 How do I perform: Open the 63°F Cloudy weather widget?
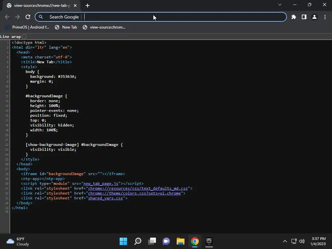coord(18,241)
